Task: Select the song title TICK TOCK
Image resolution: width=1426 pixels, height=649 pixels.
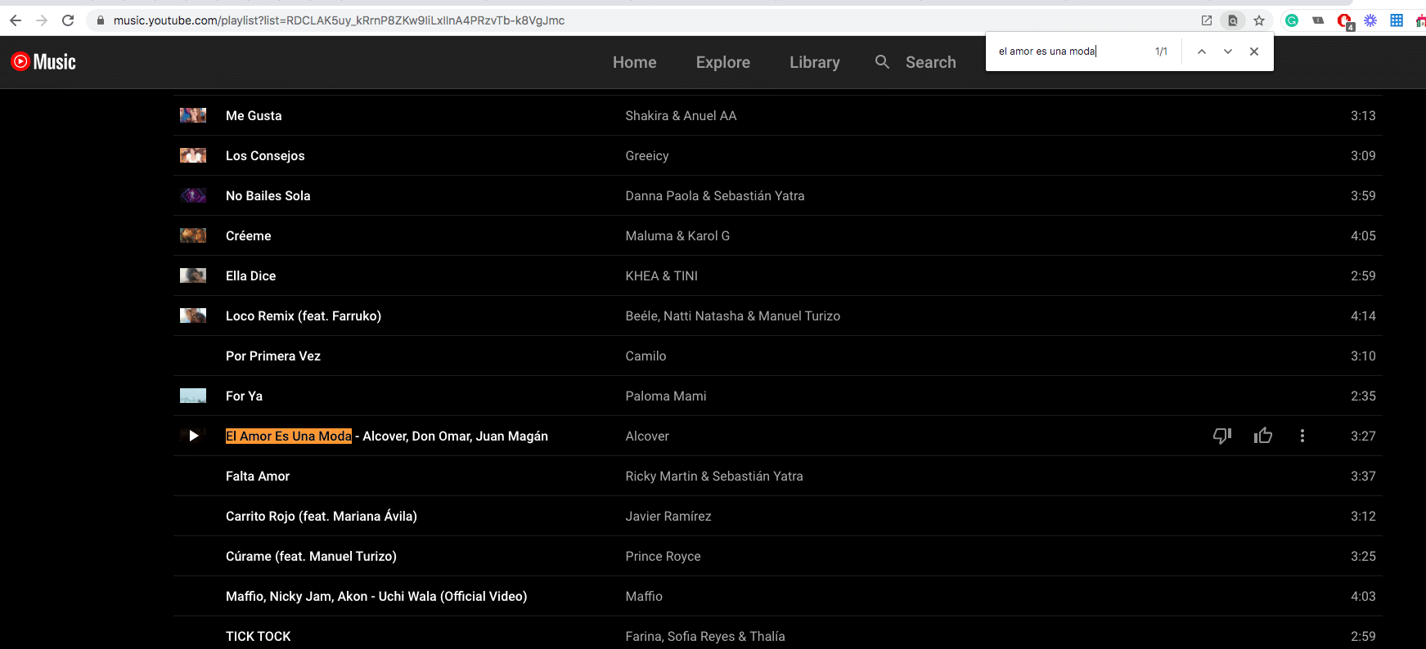Action: point(259,637)
